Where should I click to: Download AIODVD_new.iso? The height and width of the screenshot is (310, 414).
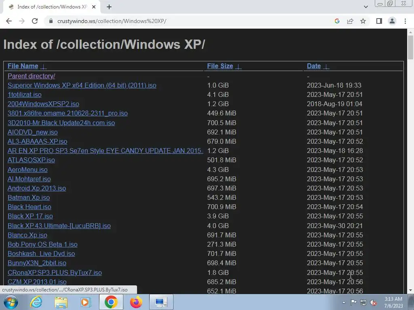click(32, 132)
